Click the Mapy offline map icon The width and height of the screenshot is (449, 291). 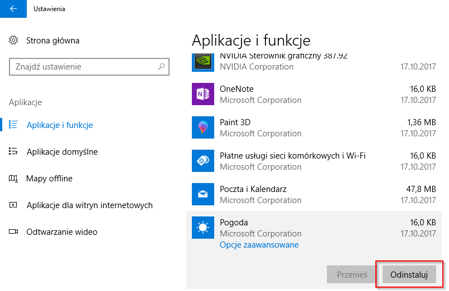(13, 179)
